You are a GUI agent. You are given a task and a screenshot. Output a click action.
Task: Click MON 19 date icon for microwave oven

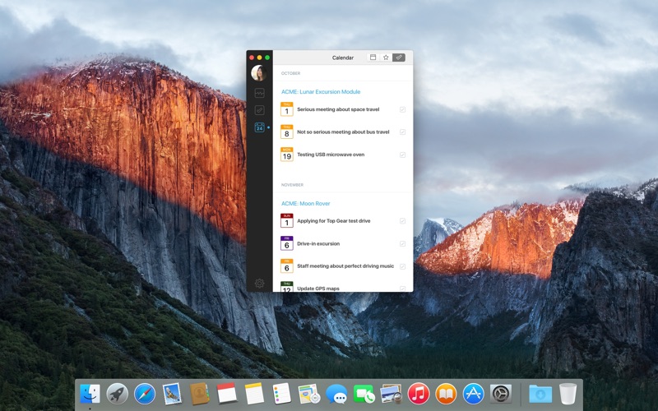pyautogui.click(x=286, y=155)
